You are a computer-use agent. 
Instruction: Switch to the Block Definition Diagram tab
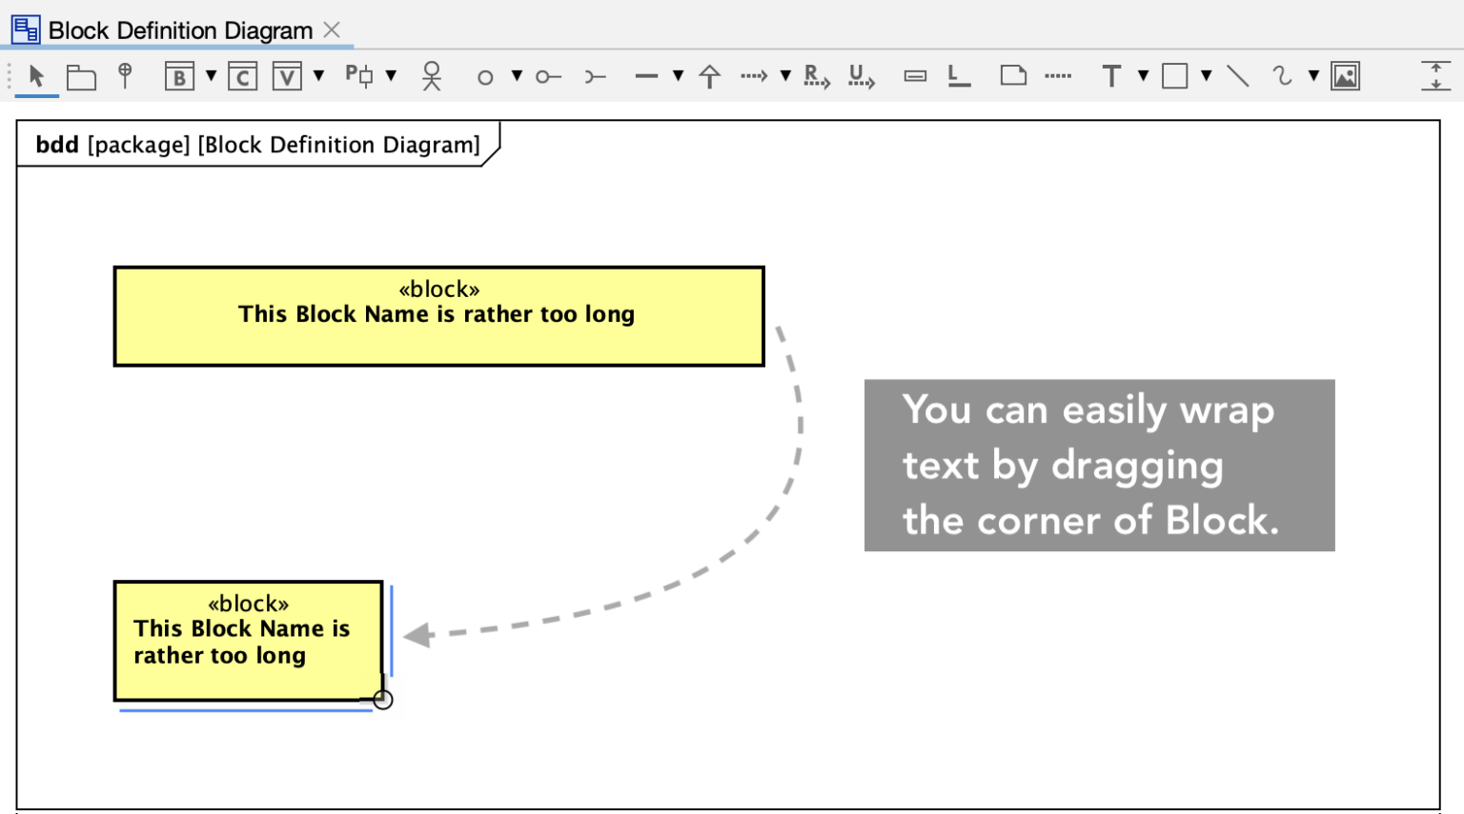pos(172,29)
